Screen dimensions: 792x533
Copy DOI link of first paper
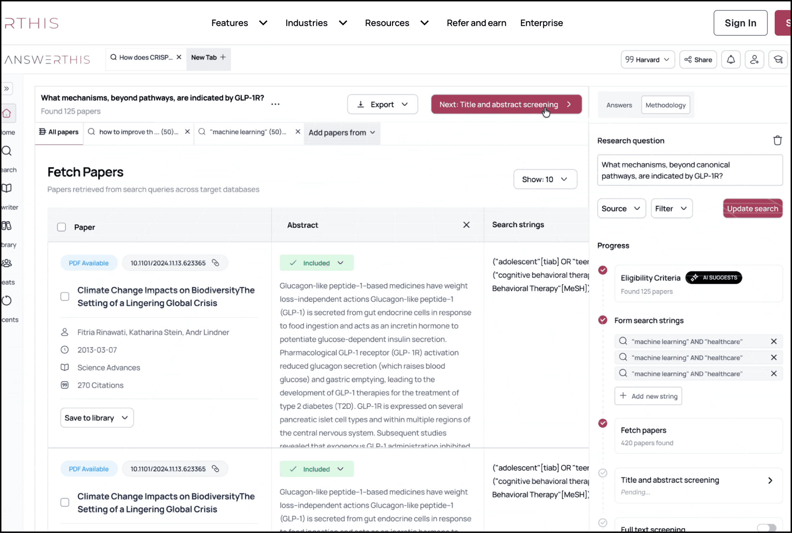(x=216, y=263)
